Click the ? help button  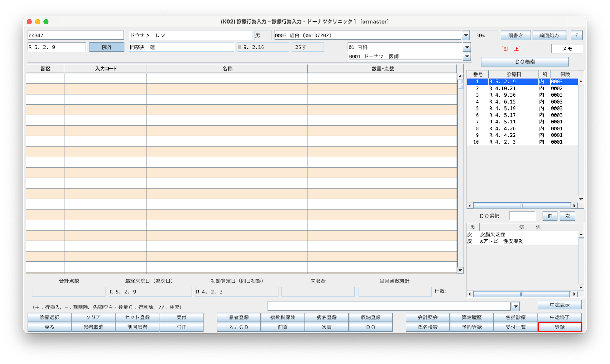click(577, 35)
